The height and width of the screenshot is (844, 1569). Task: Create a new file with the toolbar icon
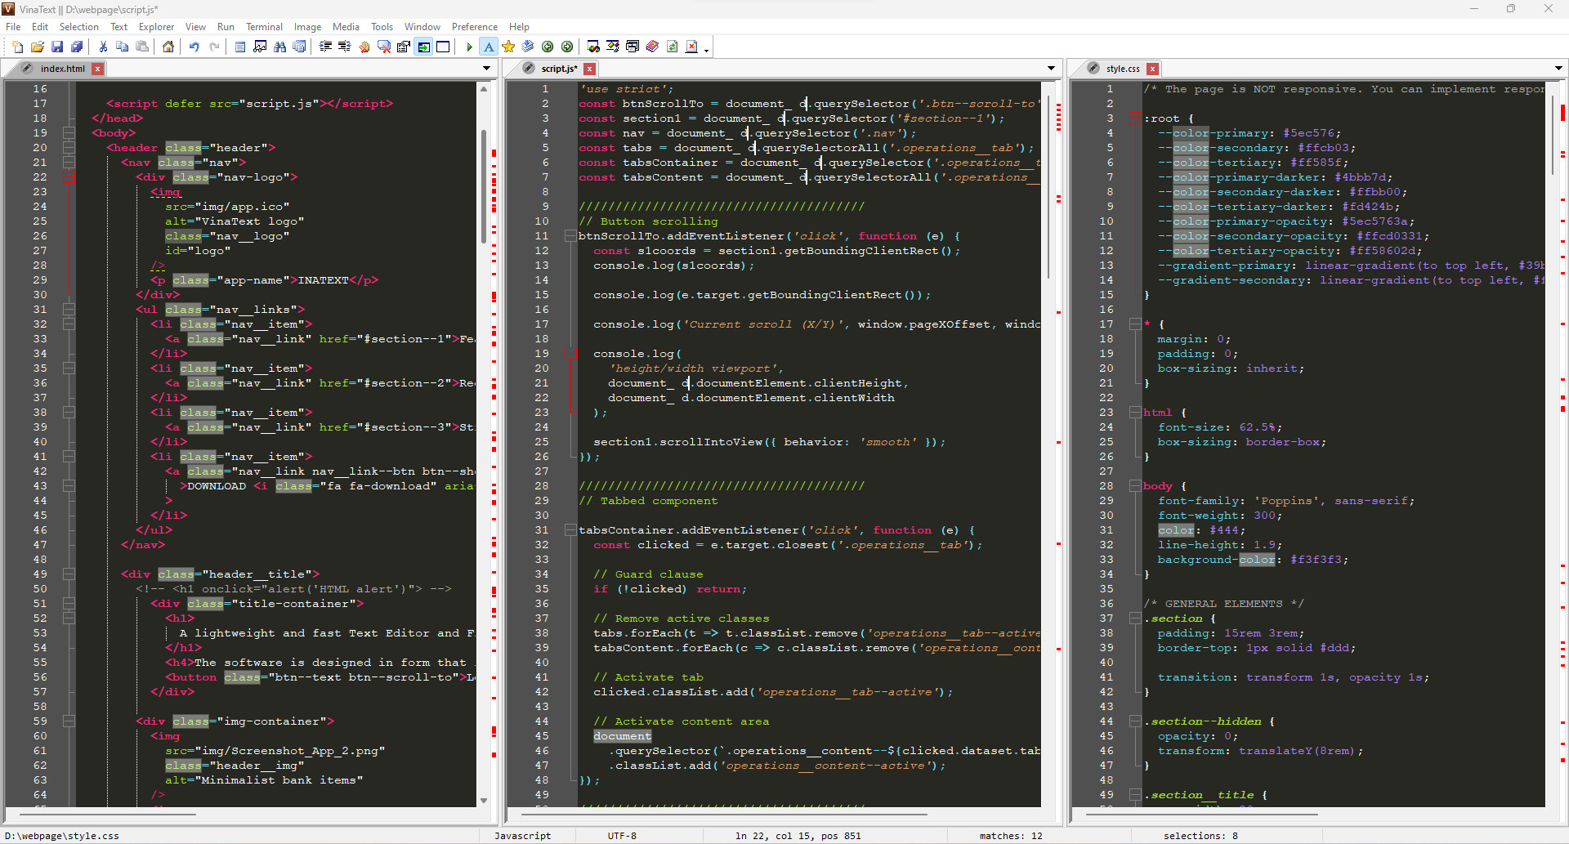17,47
